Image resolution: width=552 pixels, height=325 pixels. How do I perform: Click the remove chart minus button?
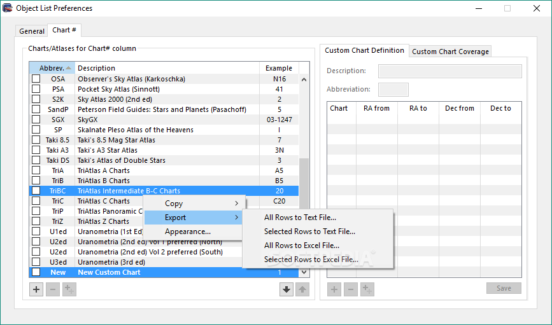click(53, 289)
